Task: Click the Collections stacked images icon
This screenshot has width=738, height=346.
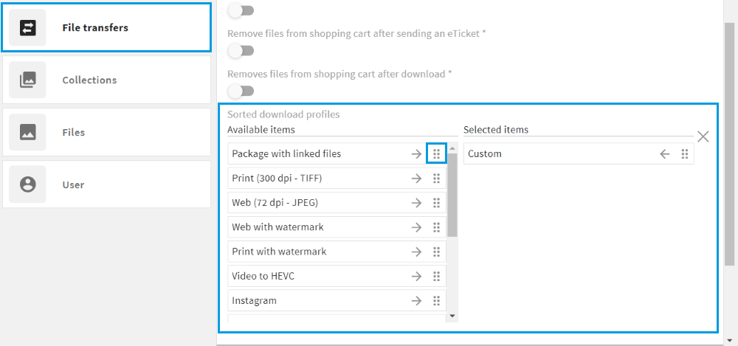Action: click(x=27, y=80)
